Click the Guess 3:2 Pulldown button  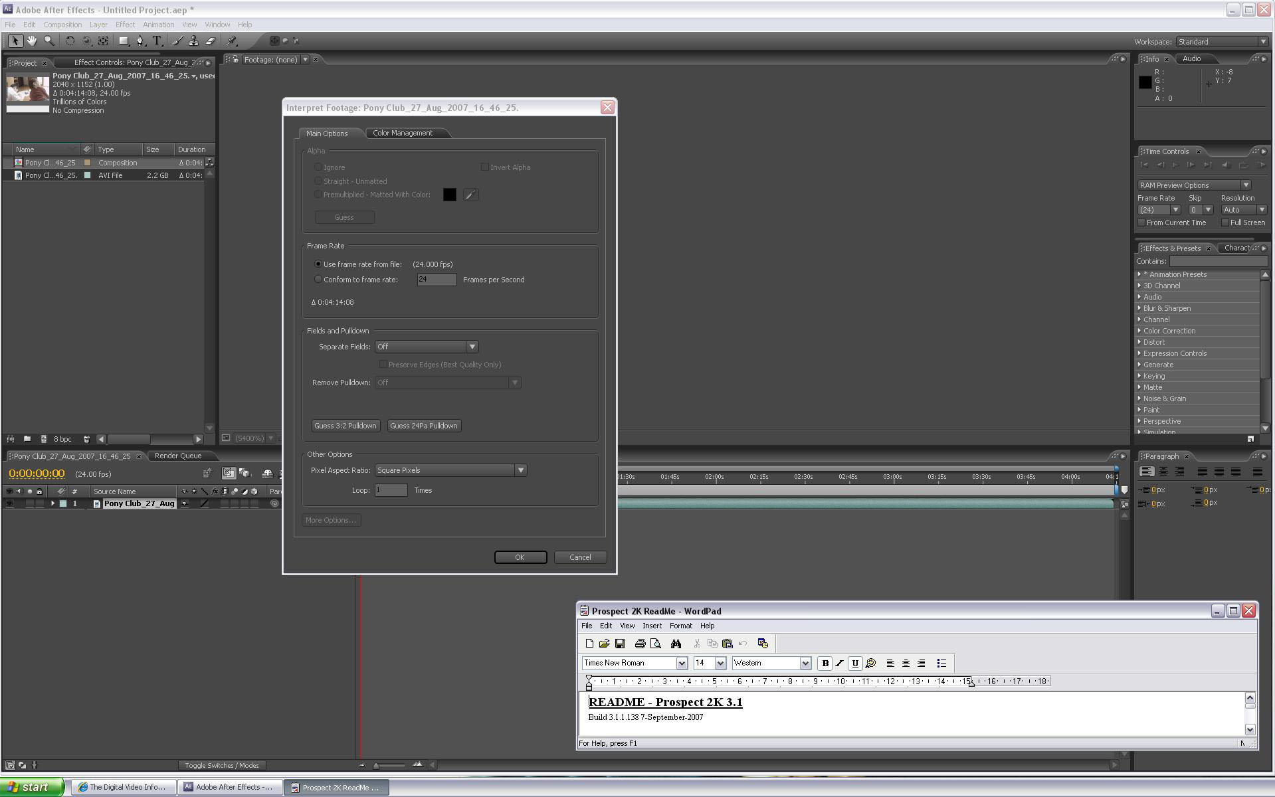(x=345, y=426)
